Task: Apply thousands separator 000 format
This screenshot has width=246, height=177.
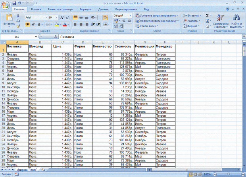Action: pos(129,21)
